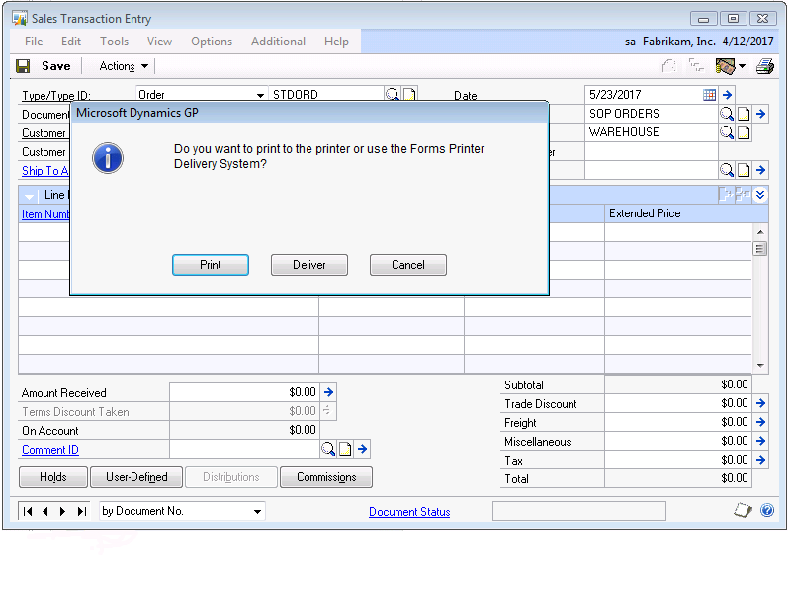This screenshot has width=791, height=593.
Task: Expand the 'by Document No.' sort dropdown
Action: click(257, 511)
